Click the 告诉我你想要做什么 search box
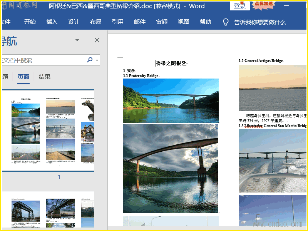This screenshot has width=308, height=231. [x=260, y=22]
